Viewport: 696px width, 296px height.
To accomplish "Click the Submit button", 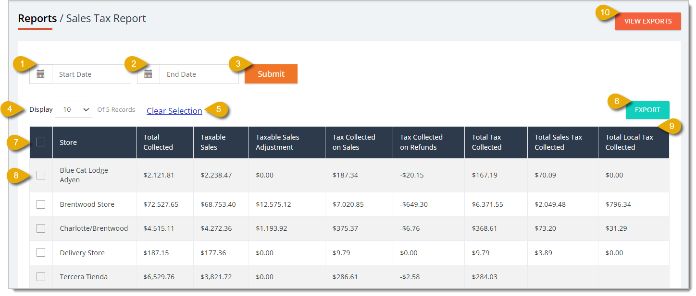I will point(271,74).
